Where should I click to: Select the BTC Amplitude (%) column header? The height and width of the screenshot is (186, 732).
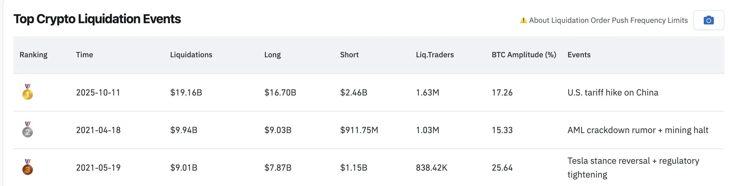click(524, 55)
